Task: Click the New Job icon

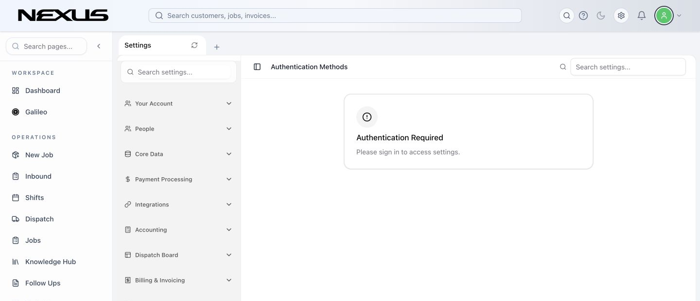Action: tap(16, 155)
